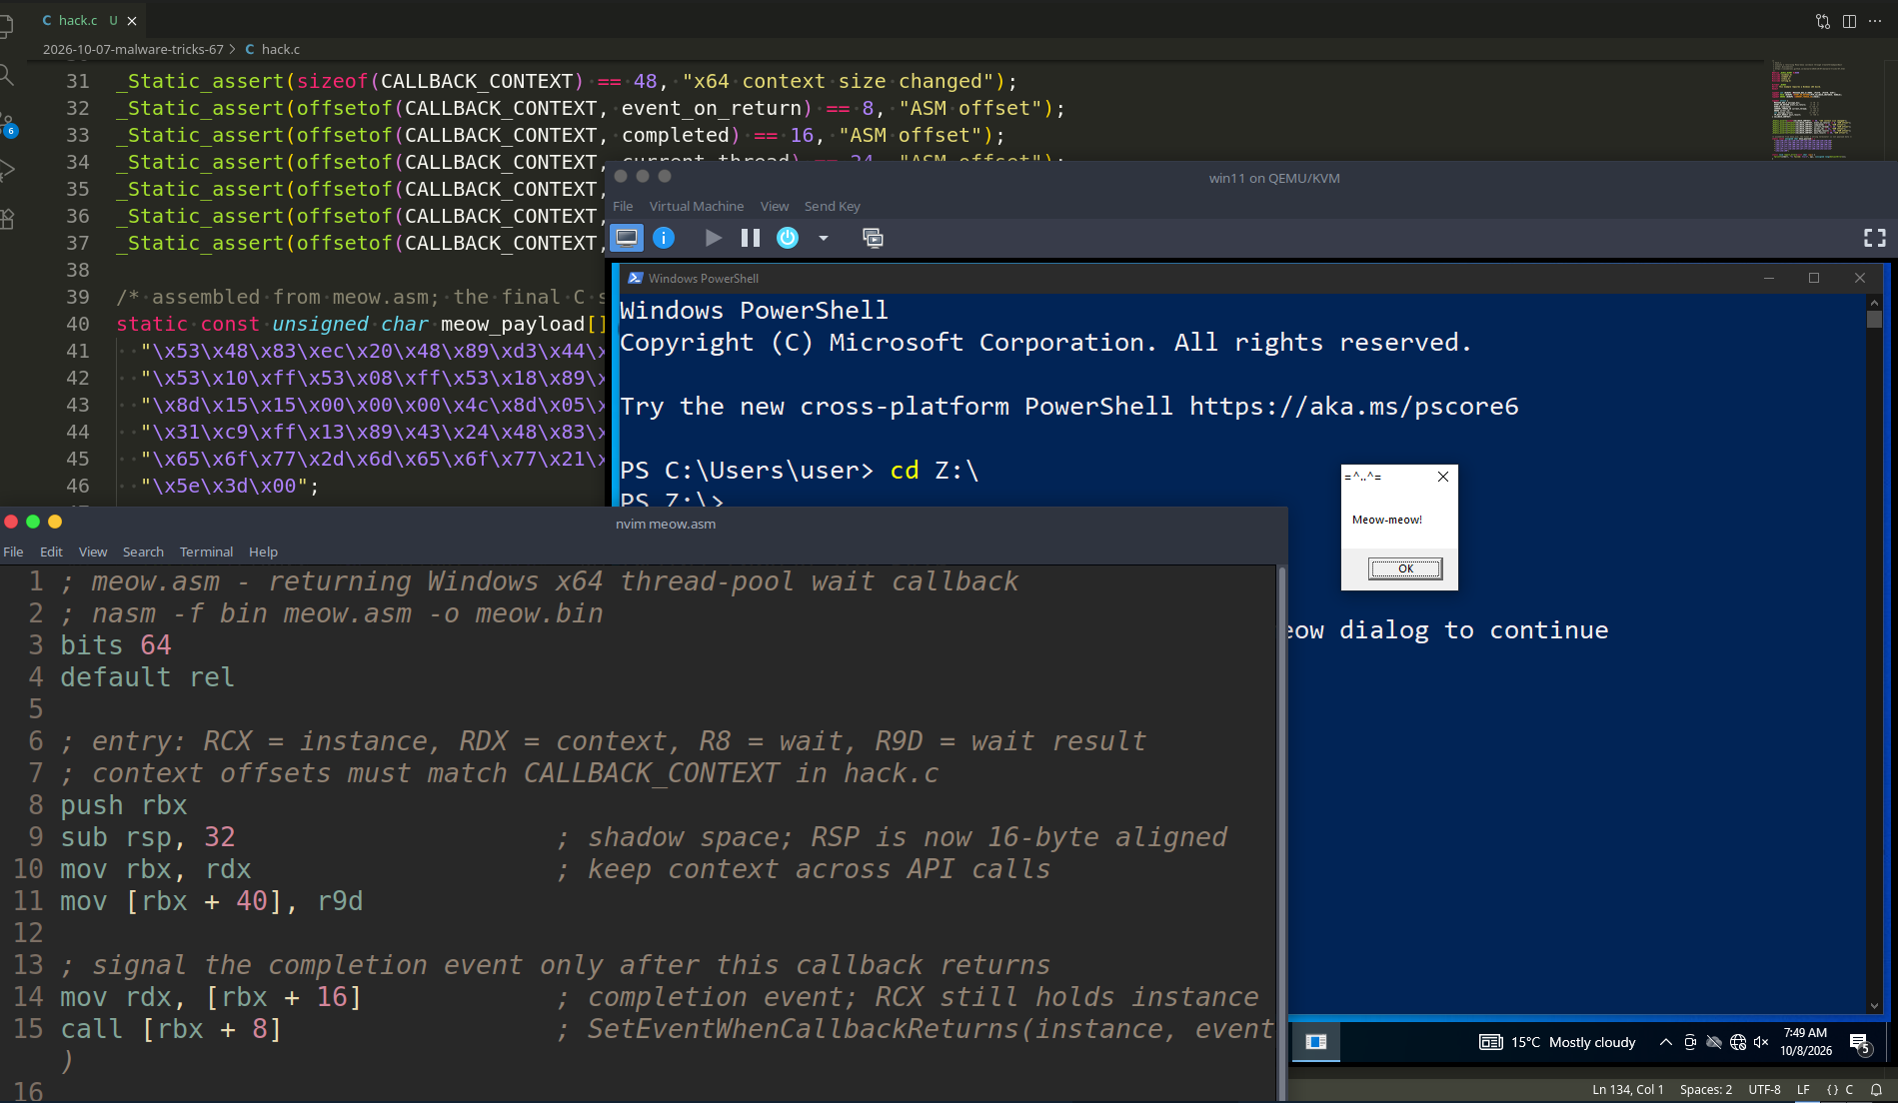Viewport: 1898px width, 1103px height.
Task: Open the weather news widget
Action: [1557, 1042]
